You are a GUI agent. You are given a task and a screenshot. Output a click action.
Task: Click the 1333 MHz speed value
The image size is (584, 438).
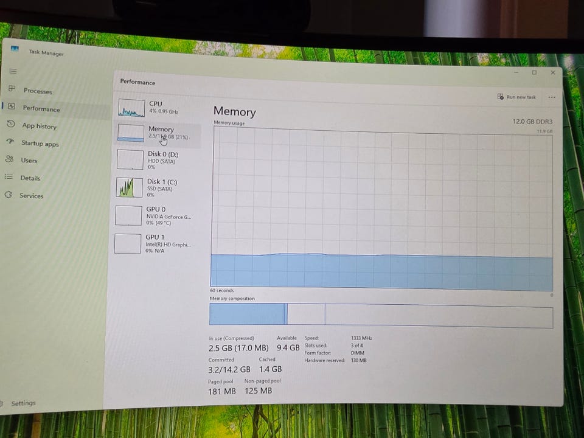tap(361, 338)
